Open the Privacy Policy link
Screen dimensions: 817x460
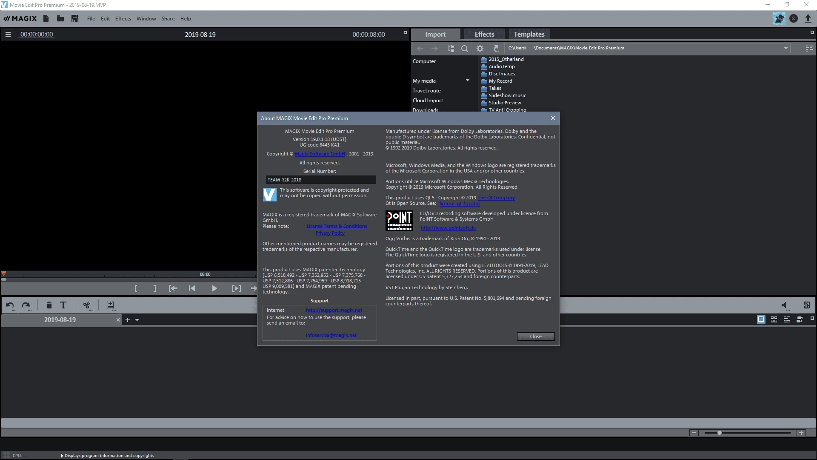tap(330, 233)
